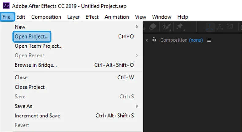Select the Roto Brush tool

tap(166, 27)
